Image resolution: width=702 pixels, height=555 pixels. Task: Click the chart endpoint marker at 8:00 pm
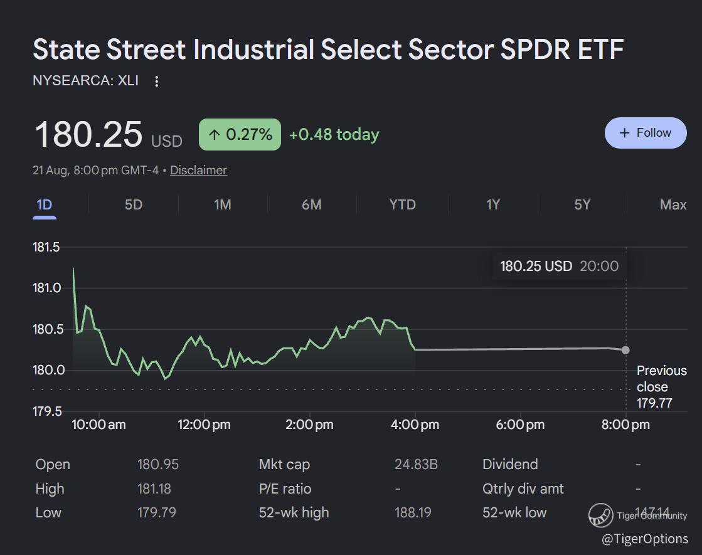(625, 350)
